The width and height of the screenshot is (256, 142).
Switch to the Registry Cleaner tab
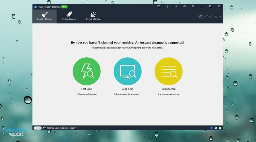point(44,16)
